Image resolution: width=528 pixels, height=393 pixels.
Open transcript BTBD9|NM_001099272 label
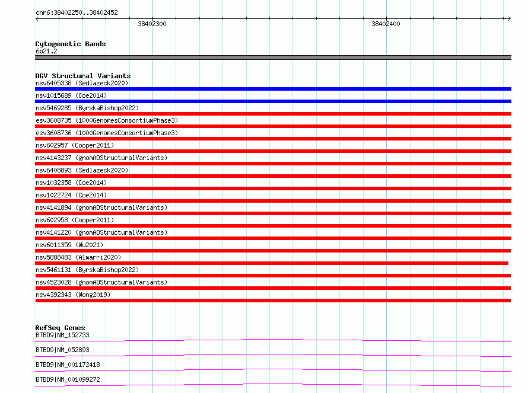pyautogui.click(x=68, y=379)
